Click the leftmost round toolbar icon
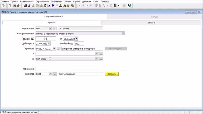This screenshot has height=114, width=203. coord(3,6)
